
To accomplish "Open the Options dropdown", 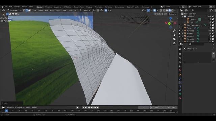I will coord(172,14).
